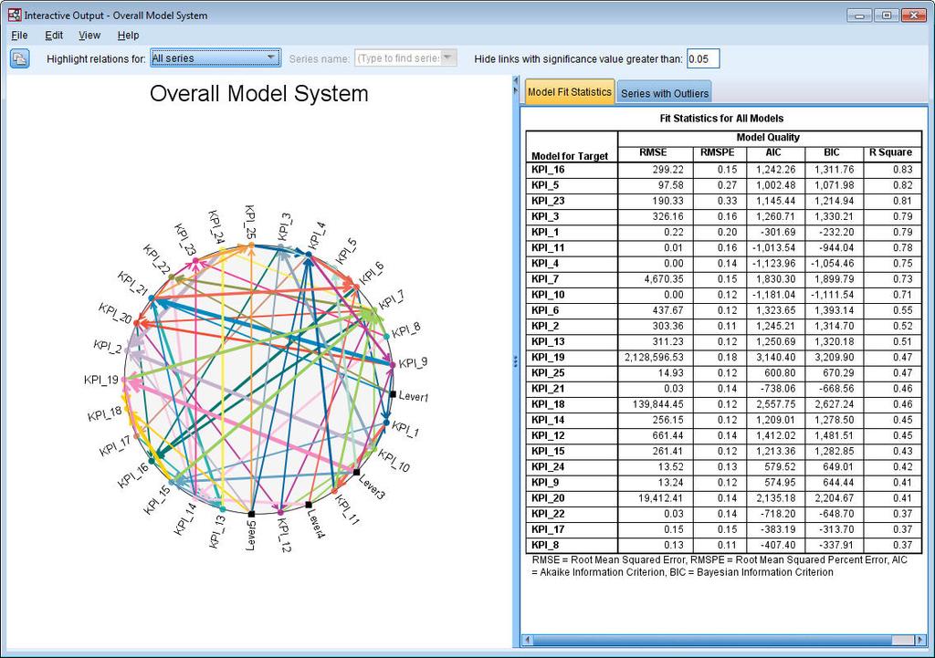The height and width of the screenshot is (658, 935).
Task: Select the KPI_19 model row label
Action: click(548, 357)
